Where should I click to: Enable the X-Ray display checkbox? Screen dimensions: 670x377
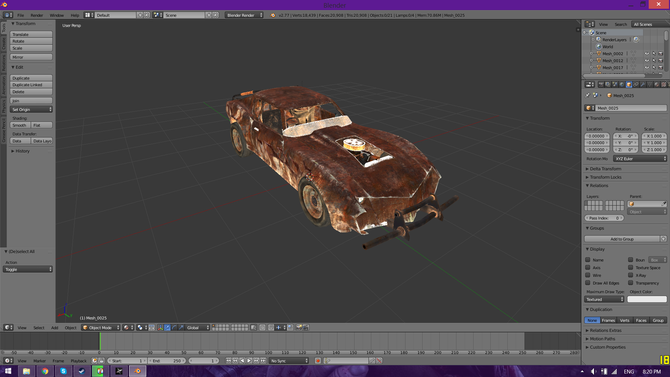[x=631, y=275]
